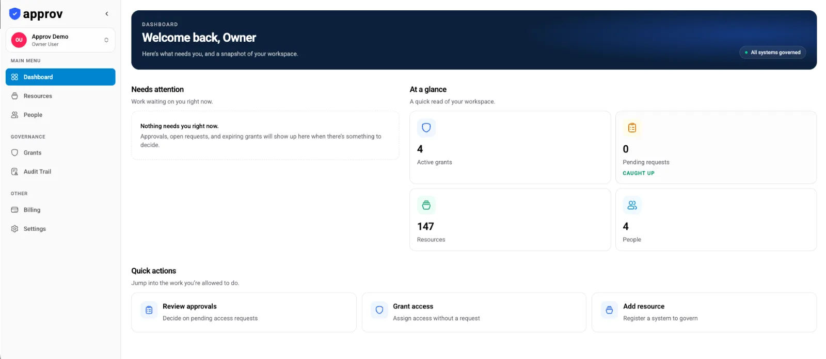Click the "Welcome back, Owner" heading
This screenshot has width=826, height=359.
coord(199,38)
